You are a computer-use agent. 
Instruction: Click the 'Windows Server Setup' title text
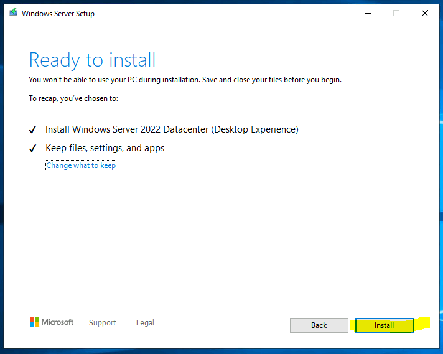(58, 14)
